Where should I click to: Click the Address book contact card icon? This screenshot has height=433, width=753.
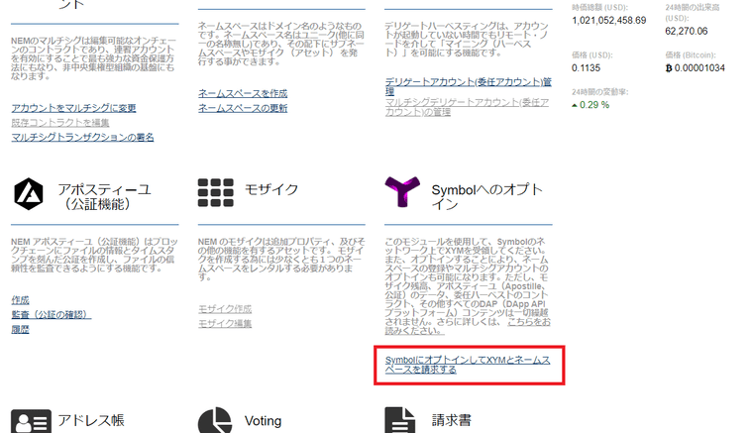[x=32, y=421]
